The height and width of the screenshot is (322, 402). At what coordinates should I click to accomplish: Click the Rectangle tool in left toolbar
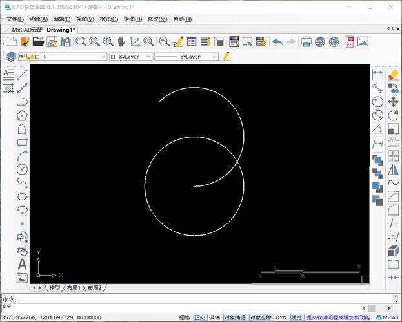pos(22,142)
